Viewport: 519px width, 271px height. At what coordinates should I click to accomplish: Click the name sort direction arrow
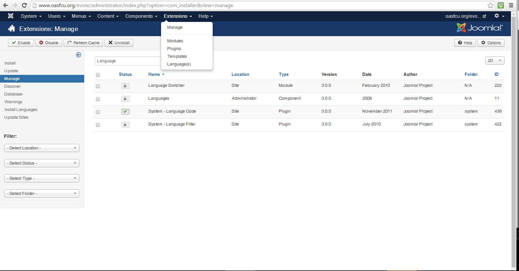[163, 74]
